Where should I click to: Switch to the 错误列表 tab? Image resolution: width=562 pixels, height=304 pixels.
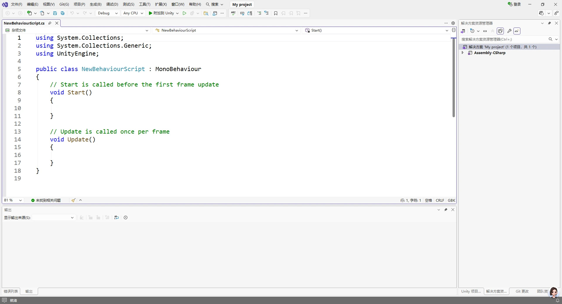pos(11,291)
